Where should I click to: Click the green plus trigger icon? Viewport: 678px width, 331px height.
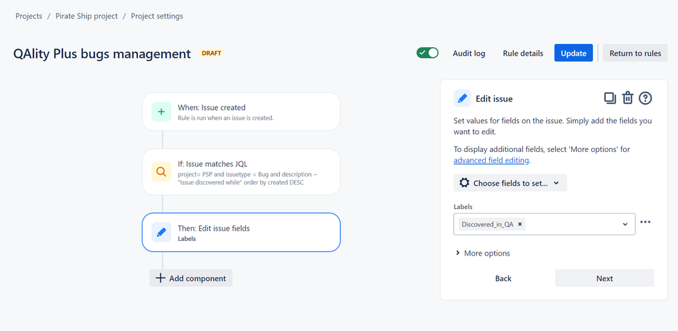(161, 112)
